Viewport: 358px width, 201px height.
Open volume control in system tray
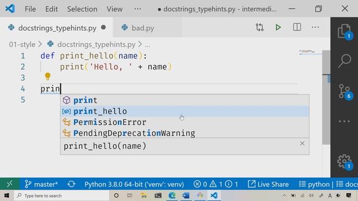(x=311, y=195)
